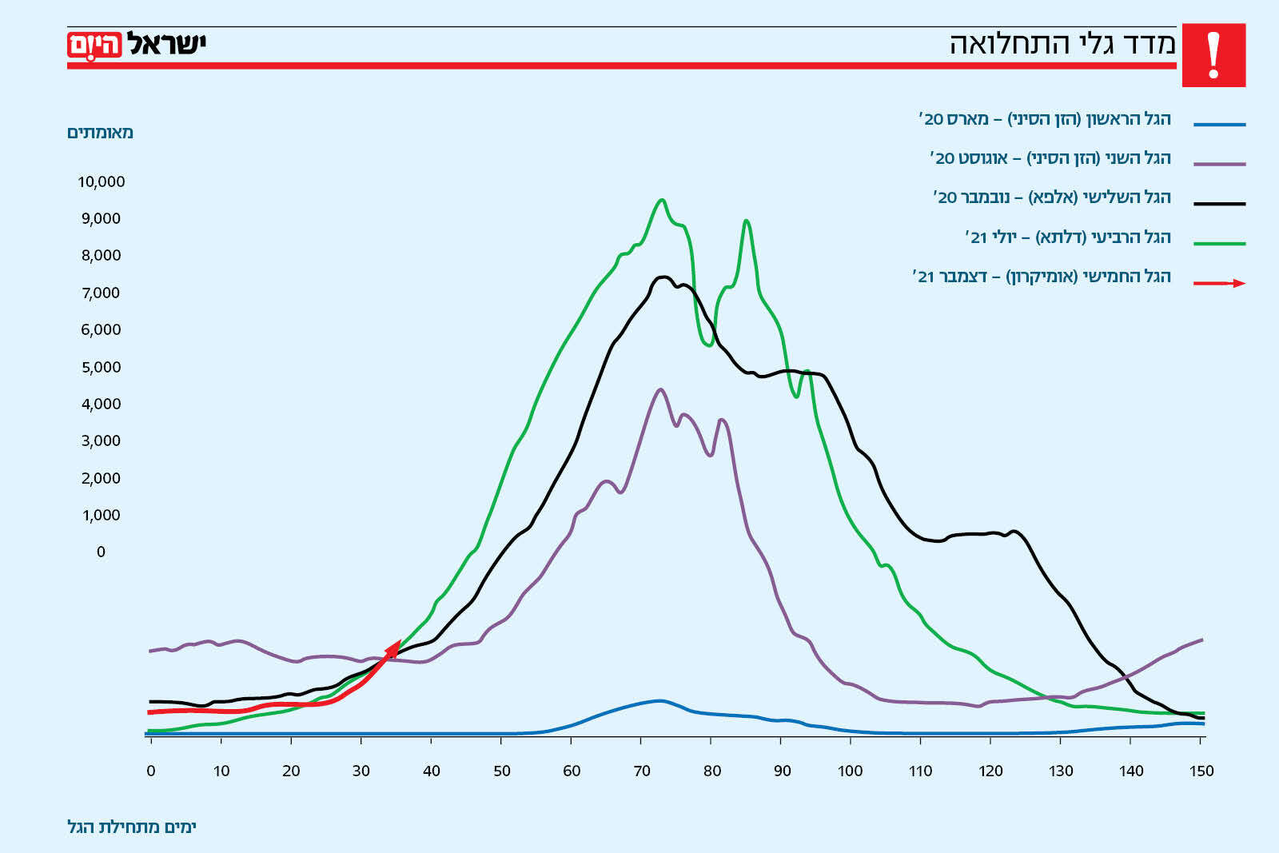Select the blue line legend swatch
The width and height of the screenshot is (1279, 853).
(1219, 125)
